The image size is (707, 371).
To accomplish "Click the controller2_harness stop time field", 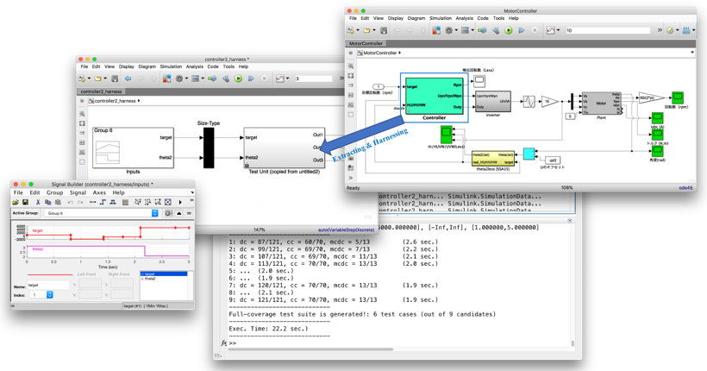I will (313, 79).
